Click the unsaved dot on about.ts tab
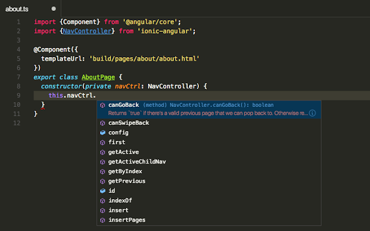Screen dimensions: 370x231 pos(54,9)
